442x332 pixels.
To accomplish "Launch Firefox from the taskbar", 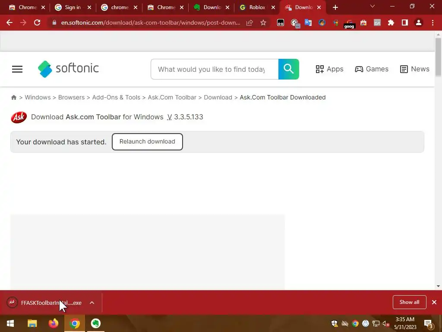I will [53, 323].
